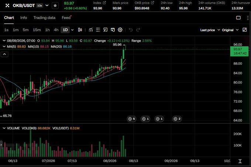Open the Trading data tab
The width and height of the screenshot is (251, 167).
click(44, 18)
